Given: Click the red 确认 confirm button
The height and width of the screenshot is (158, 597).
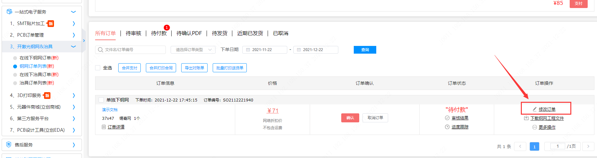Looking at the screenshot, I should (350, 118).
